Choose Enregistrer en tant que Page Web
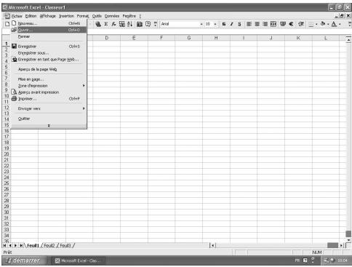352x267 pixels. pos(49,60)
